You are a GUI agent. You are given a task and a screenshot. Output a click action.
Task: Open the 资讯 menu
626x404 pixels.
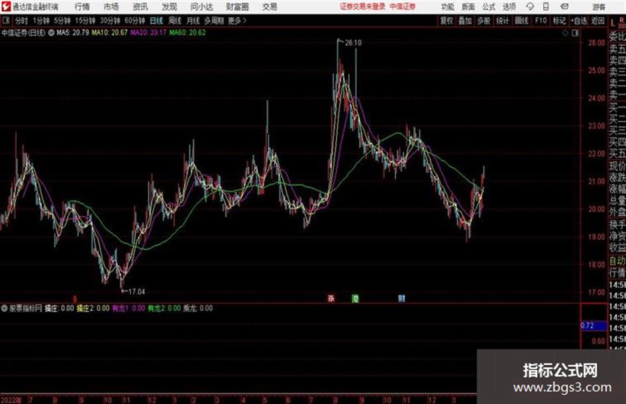point(140,7)
